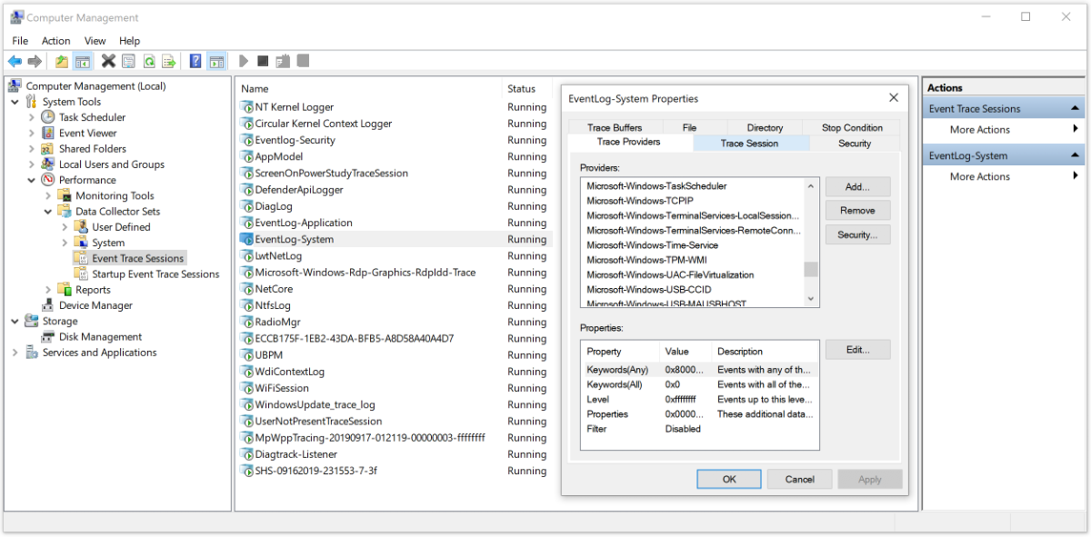Select Startup Event Trace Sessions tree item
The image size is (1091, 537).
pos(155,274)
